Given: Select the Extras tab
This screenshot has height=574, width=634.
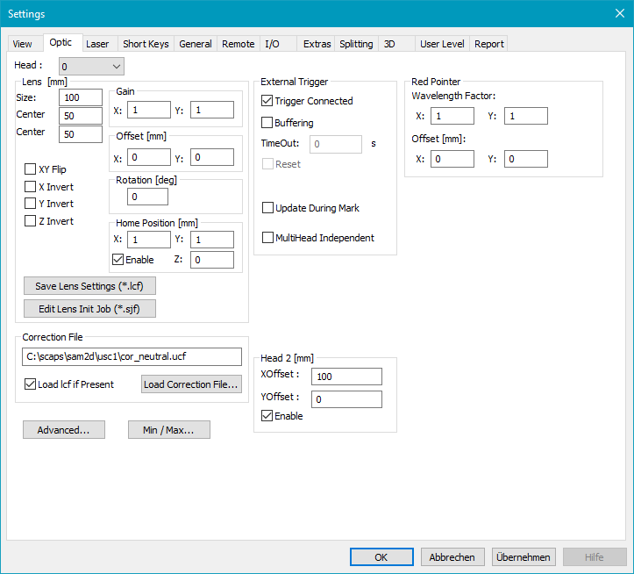Looking at the screenshot, I should click(x=317, y=44).
